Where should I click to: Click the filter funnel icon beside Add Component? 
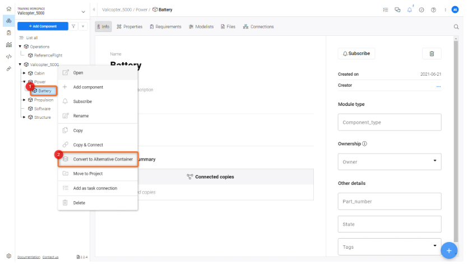pos(73,26)
